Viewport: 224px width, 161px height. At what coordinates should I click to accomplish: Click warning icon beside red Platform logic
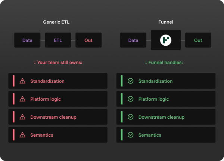point(22,99)
